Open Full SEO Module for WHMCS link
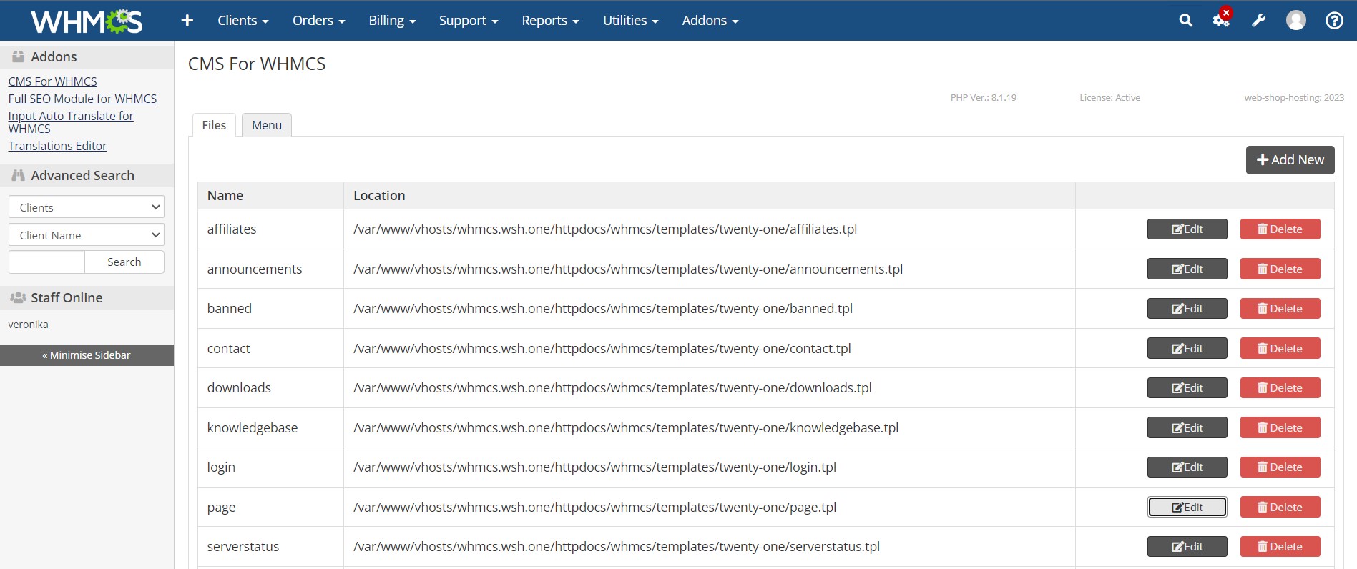 82,99
